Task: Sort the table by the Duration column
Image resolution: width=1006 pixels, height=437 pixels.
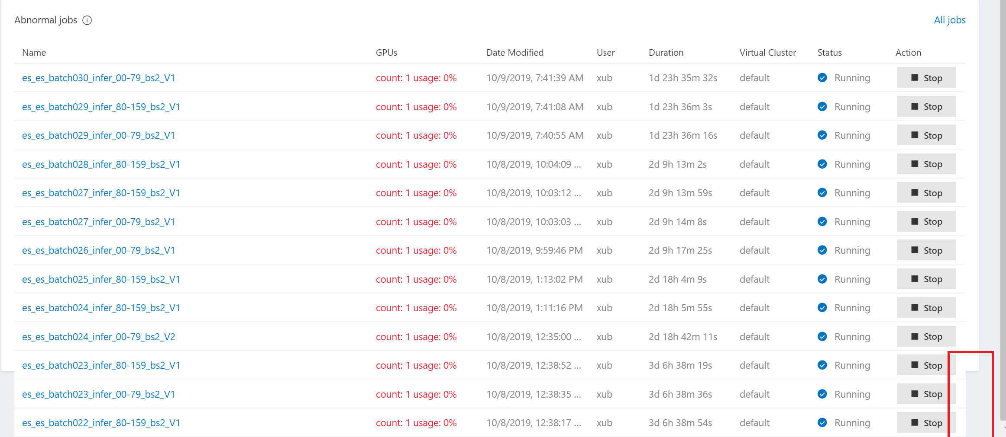Action: pyautogui.click(x=666, y=52)
